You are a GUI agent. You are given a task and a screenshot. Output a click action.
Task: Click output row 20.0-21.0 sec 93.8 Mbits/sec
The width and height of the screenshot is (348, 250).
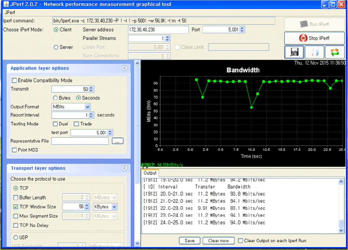tap(204, 194)
